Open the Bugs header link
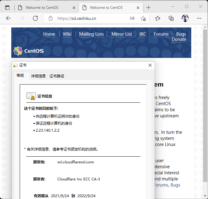 click(x=181, y=34)
